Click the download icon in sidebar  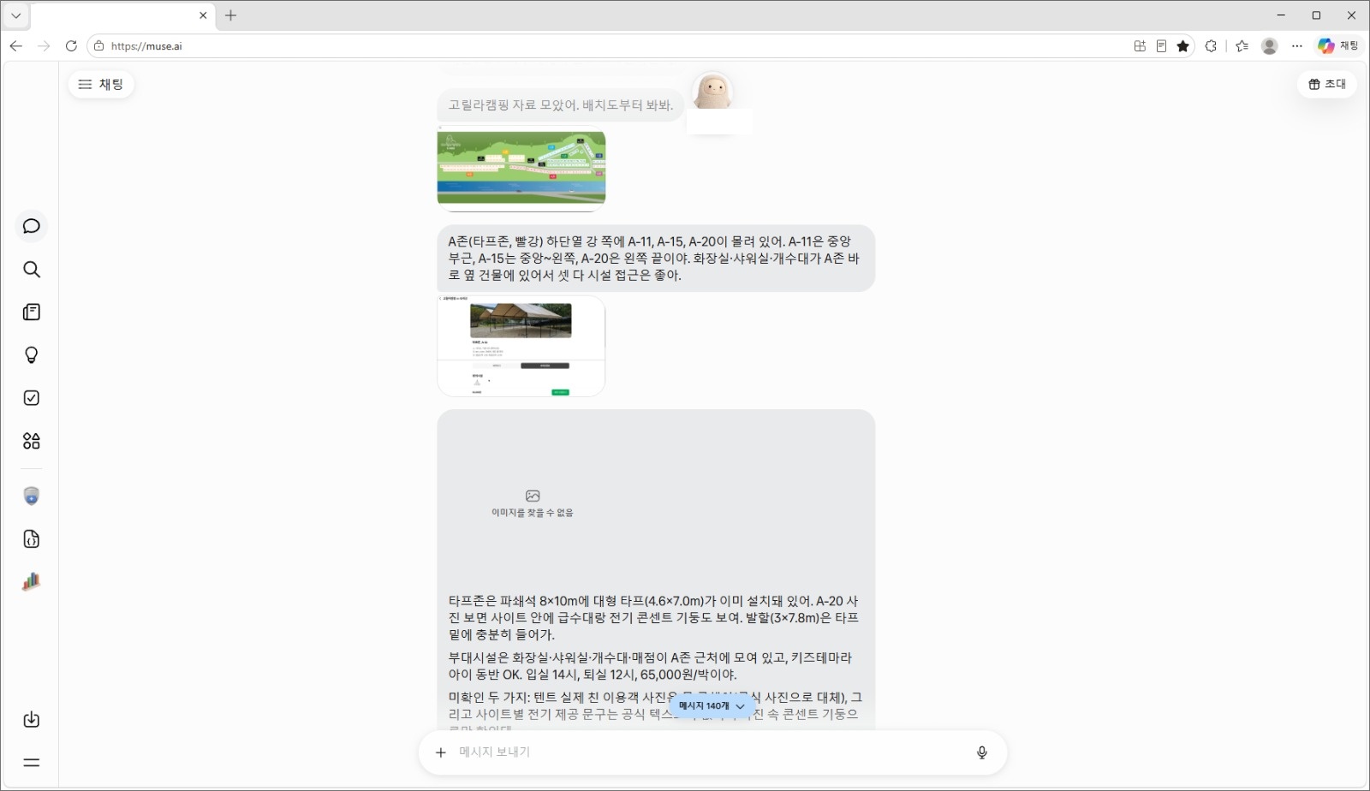(x=32, y=719)
